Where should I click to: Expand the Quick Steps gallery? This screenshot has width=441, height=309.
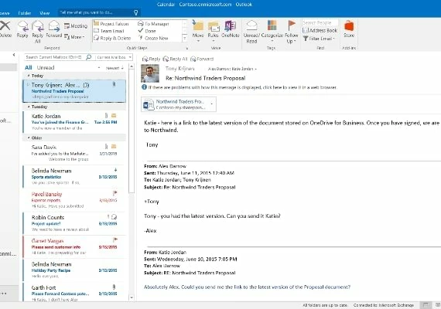point(185,38)
